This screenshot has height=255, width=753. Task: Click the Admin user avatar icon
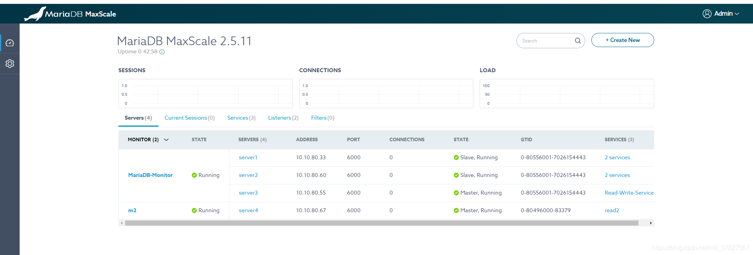pyautogui.click(x=707, y=14)
